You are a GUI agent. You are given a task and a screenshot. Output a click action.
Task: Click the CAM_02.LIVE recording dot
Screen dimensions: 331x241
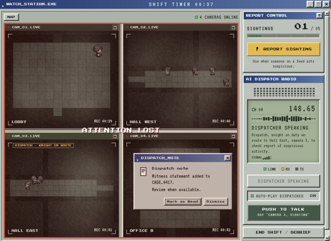tap(127, 27)
